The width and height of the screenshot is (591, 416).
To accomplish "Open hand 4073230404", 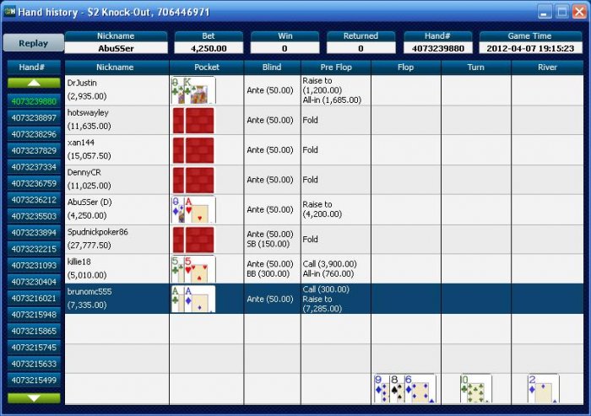I will (34, 282).
